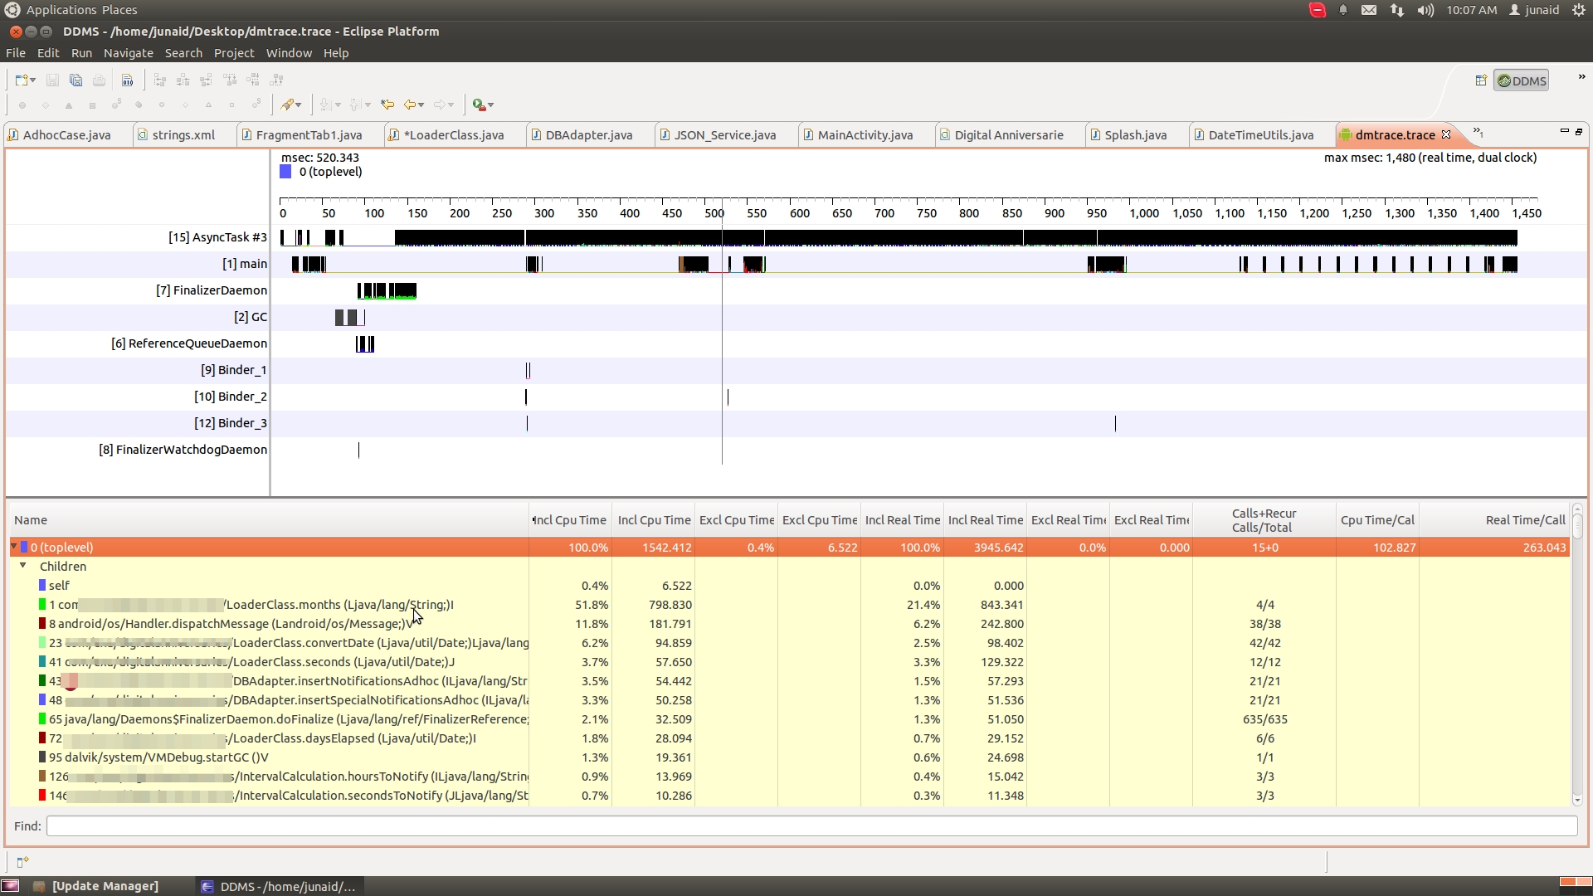Click Update Manager in the bottom taskbar
The height and width of the screenshot is (896, 1593).
[x=96, y=886]
